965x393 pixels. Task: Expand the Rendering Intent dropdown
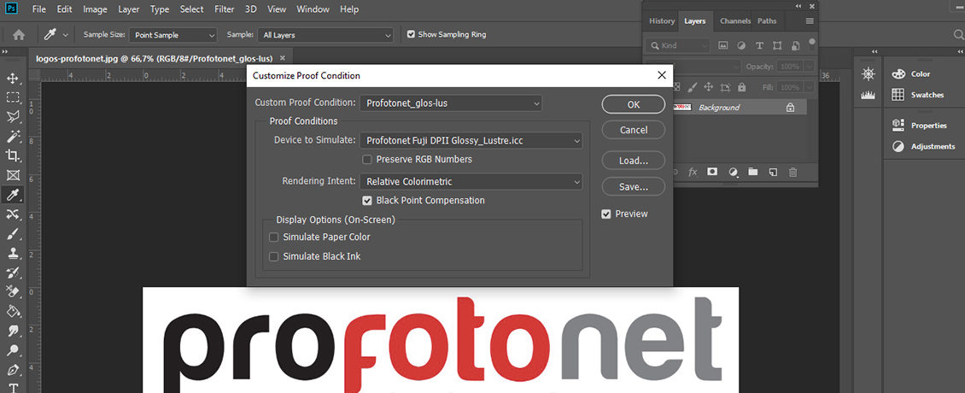pos(471,181)
